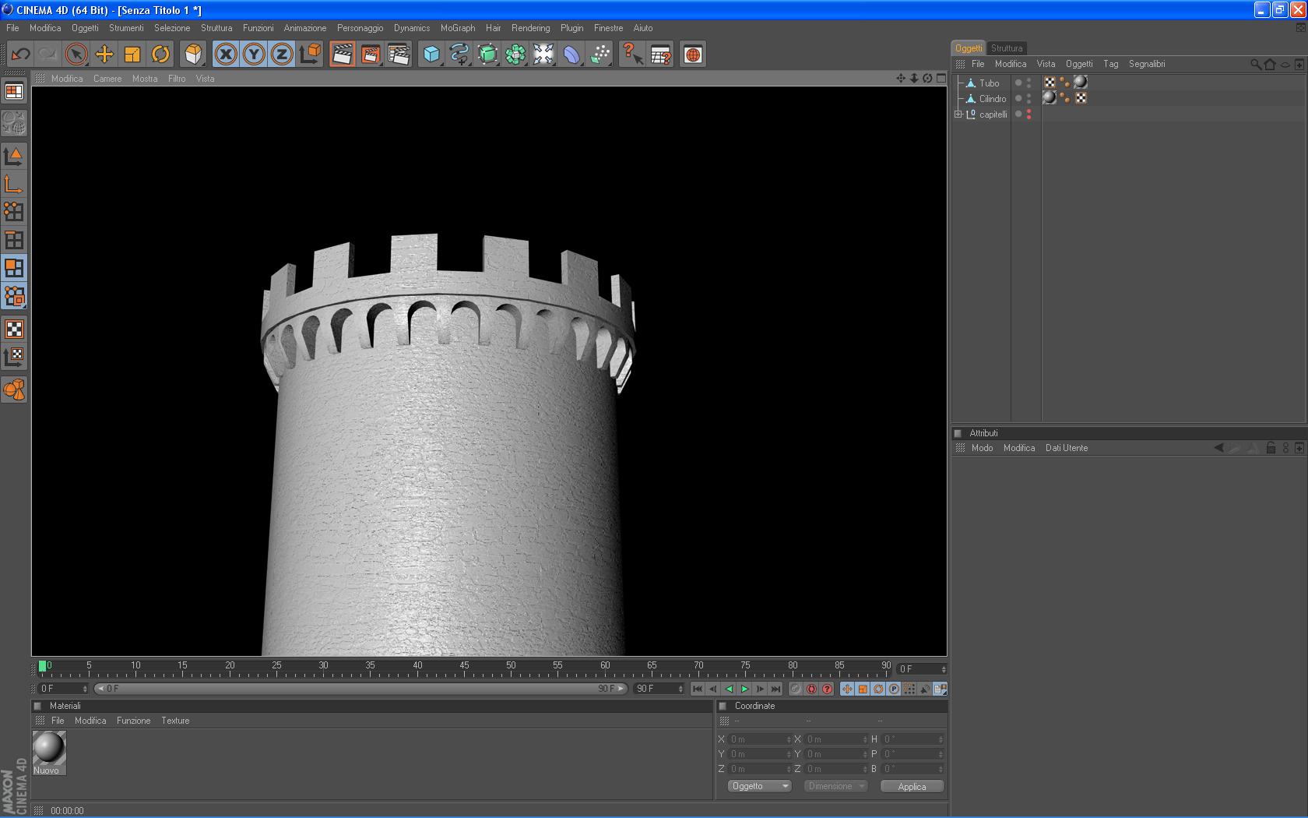This screenshot has height=818, width=1308.
Task: Open the Render Settings icon
Action: [x=399, y=55]
